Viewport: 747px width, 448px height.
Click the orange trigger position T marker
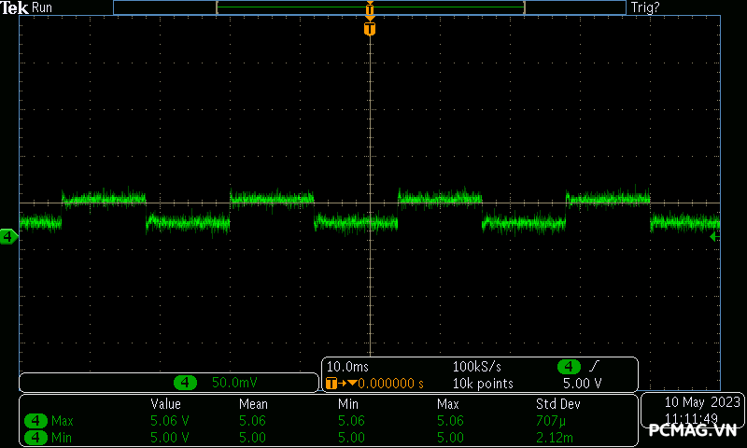370,29
